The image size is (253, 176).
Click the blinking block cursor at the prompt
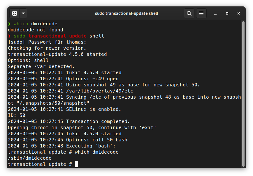tap(76, 164)
